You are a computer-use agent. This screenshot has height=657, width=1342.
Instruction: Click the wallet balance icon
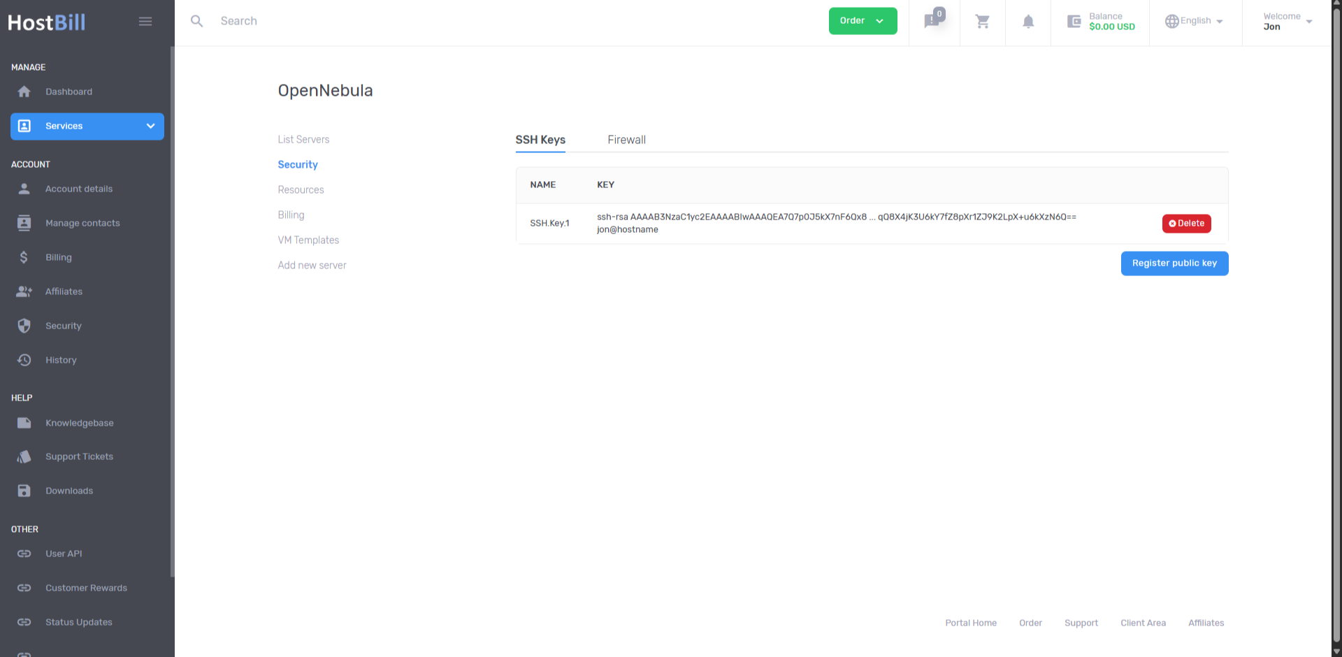[x=1074, y=22]
